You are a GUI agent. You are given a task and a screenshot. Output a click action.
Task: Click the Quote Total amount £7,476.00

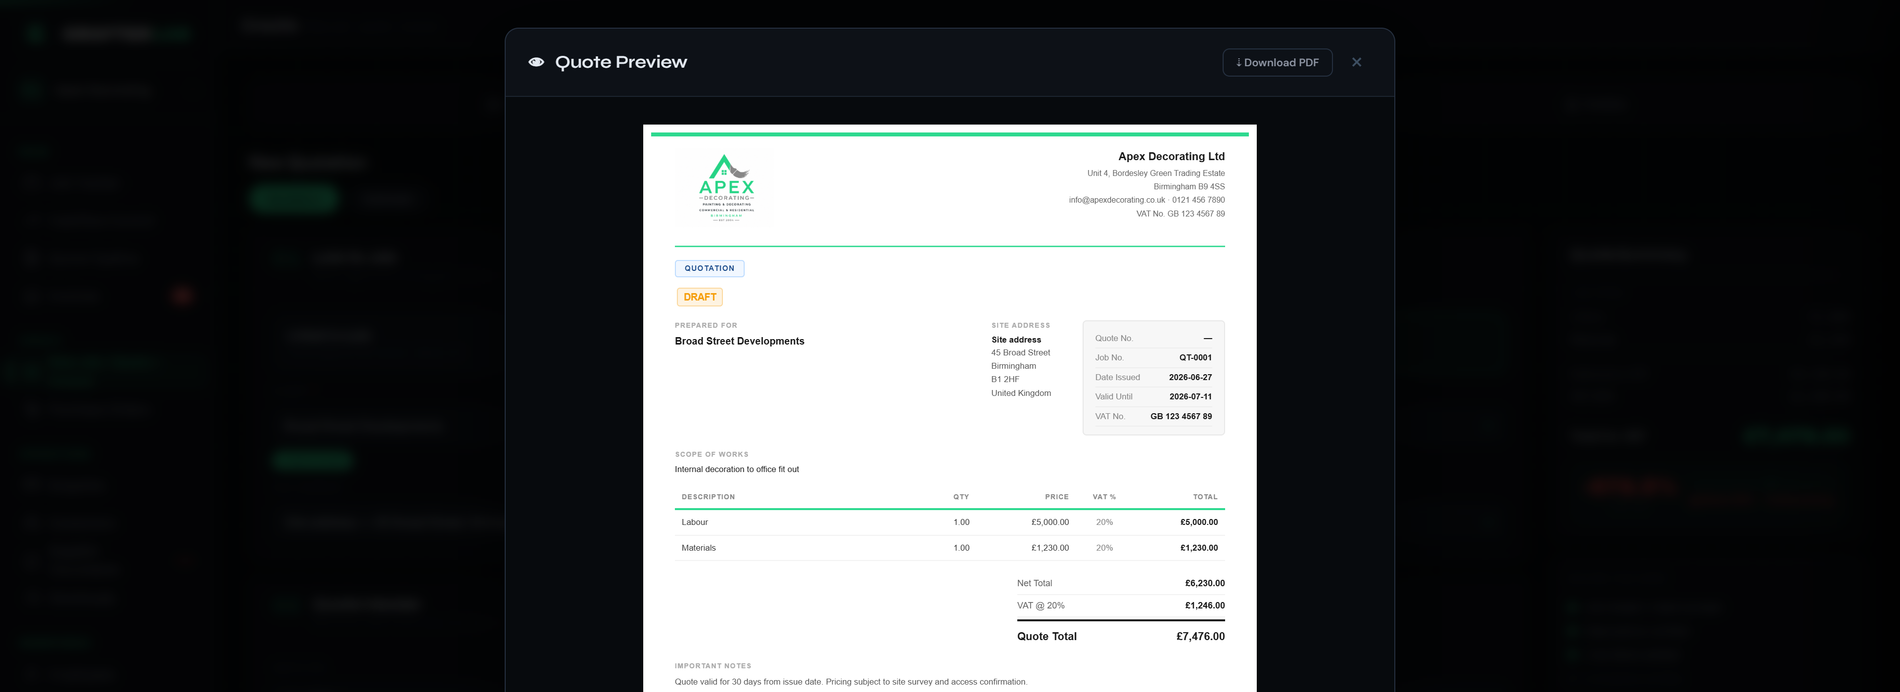click(1200, 637)
